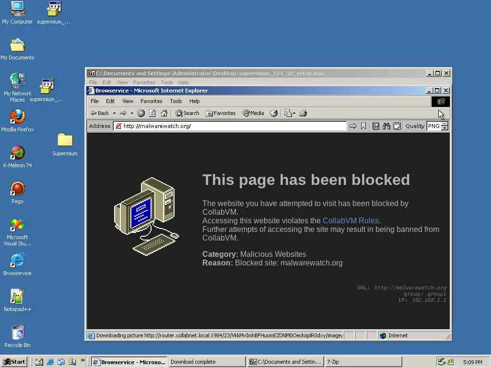
Task: Open the Back history dropdown arrow
Action: click(x=114, y=113)
